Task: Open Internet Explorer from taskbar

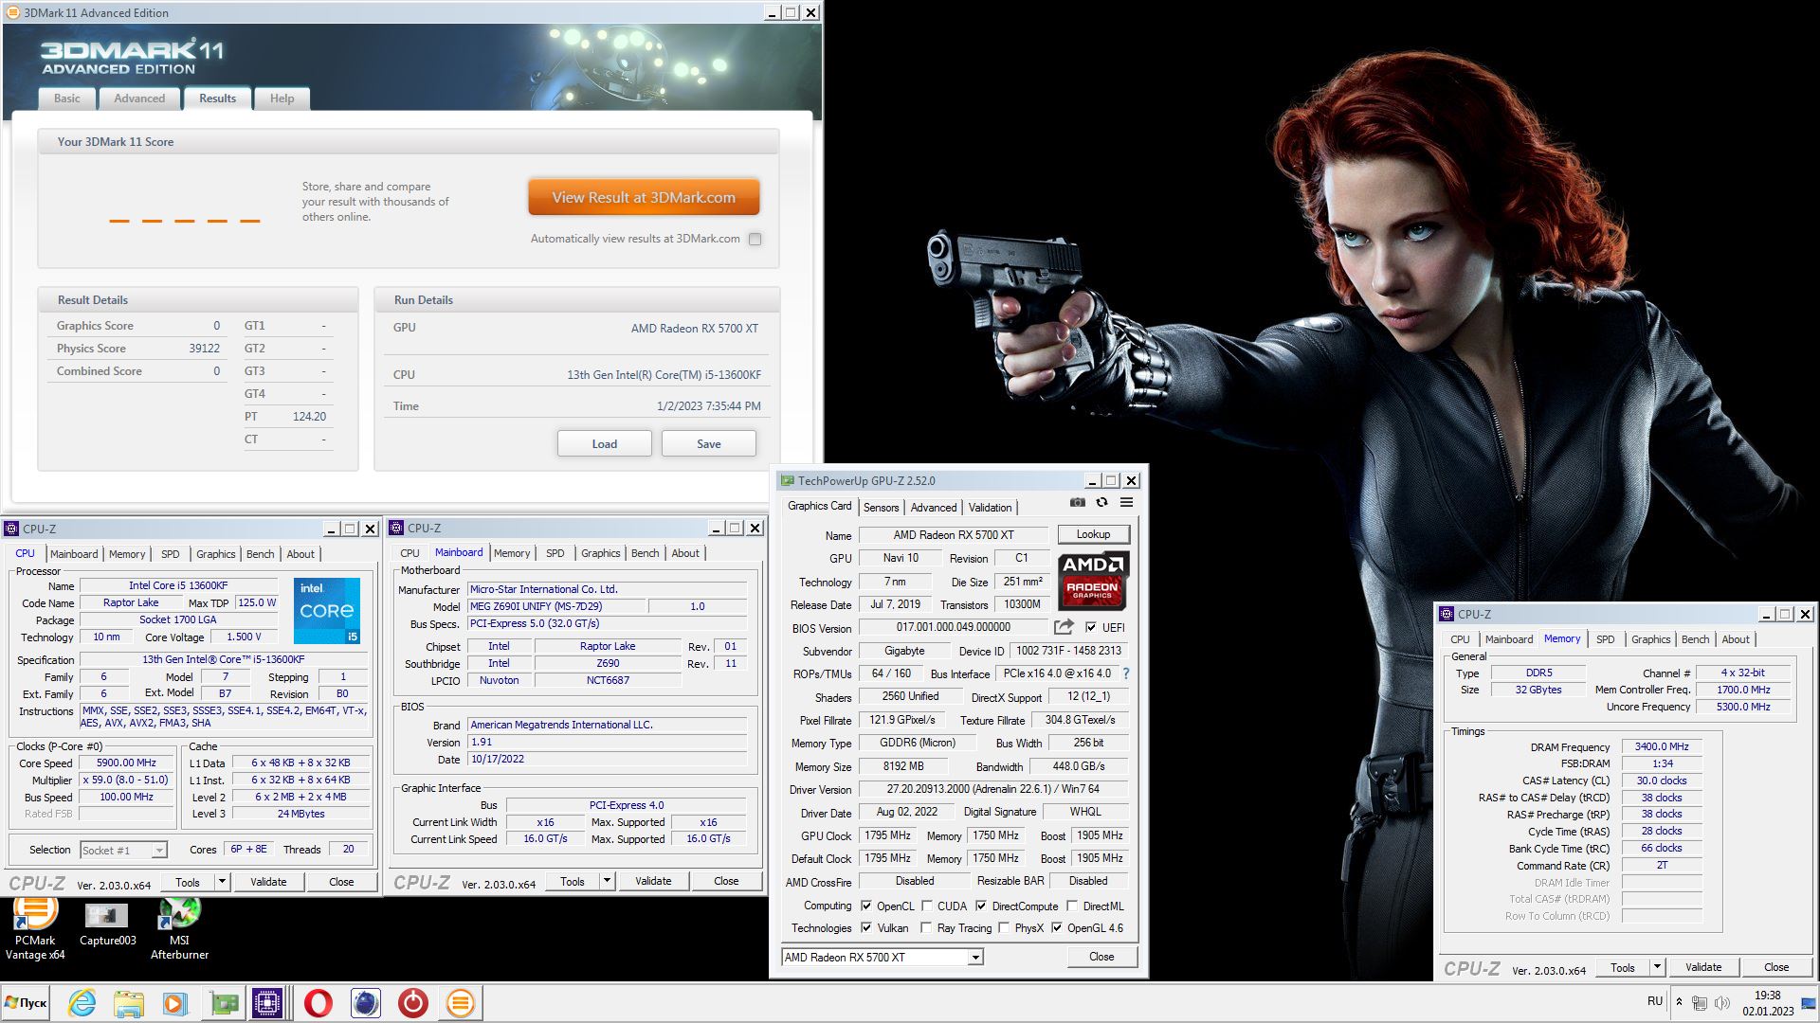Action: tap(82, 1003)
